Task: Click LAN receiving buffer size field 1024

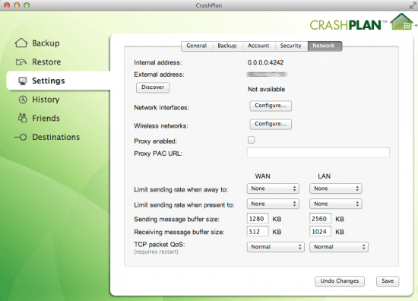Action: point(320,231)
